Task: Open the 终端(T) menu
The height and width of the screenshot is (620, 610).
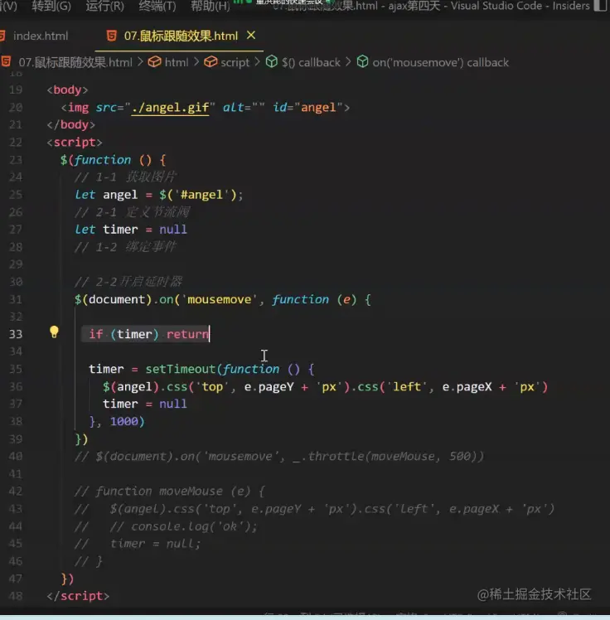Action: click(157, 6)
